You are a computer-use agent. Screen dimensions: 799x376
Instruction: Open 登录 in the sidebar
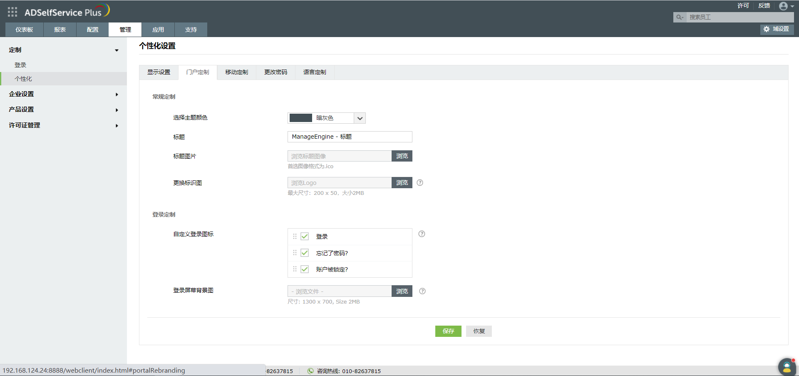click(20, 65)
